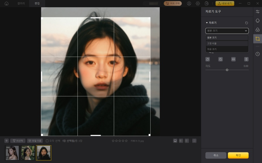Toggle the 모두 선택 checkbox

coord(47,141)
